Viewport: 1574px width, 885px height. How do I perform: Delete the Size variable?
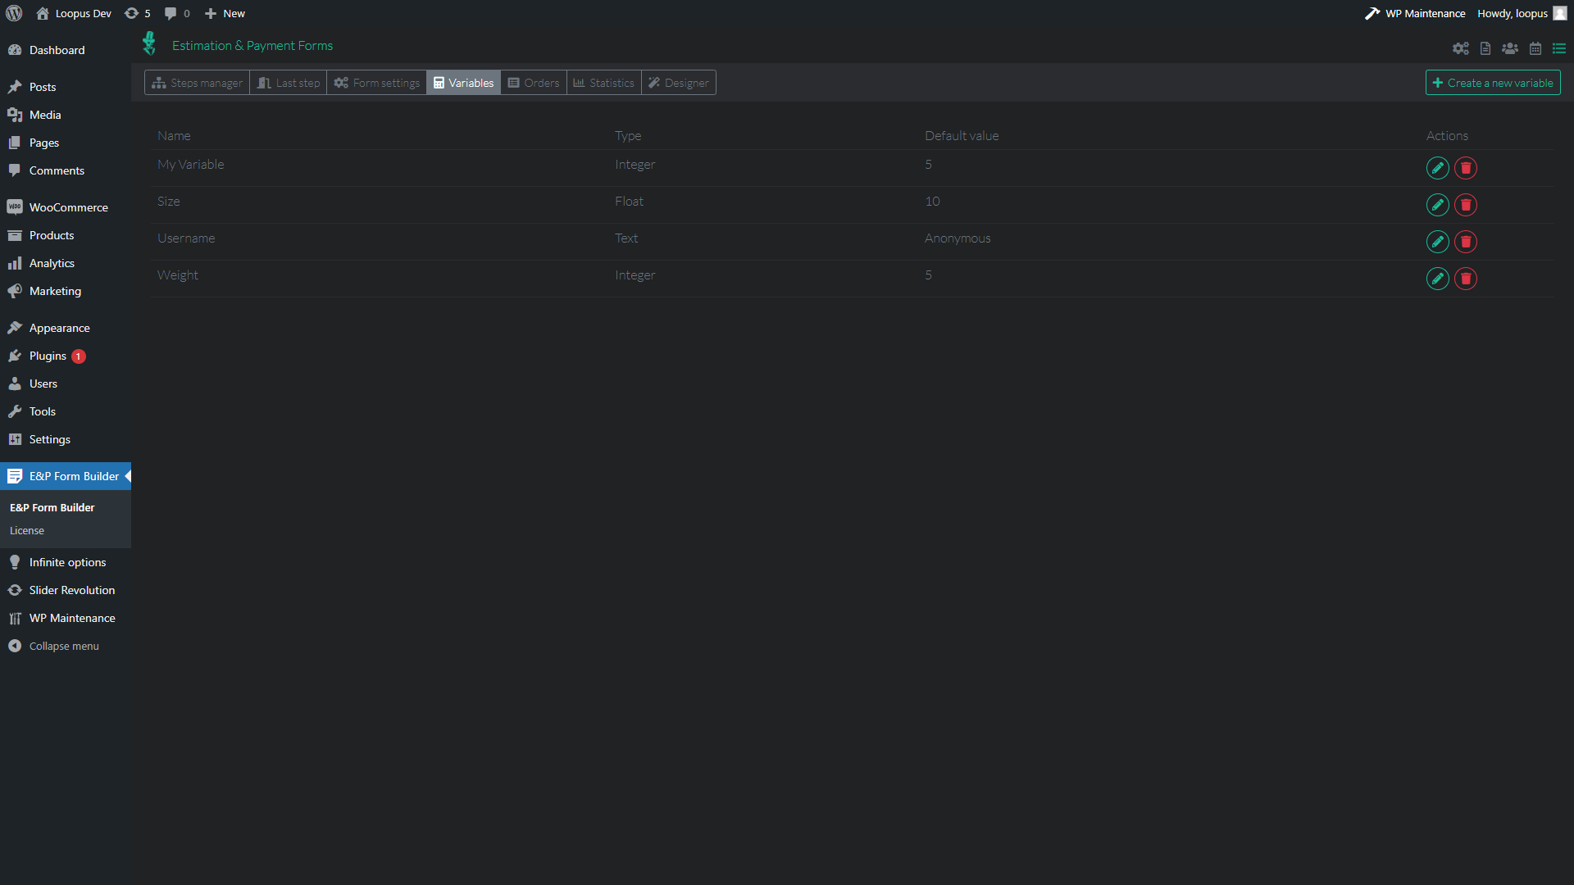pos(1465,205)
